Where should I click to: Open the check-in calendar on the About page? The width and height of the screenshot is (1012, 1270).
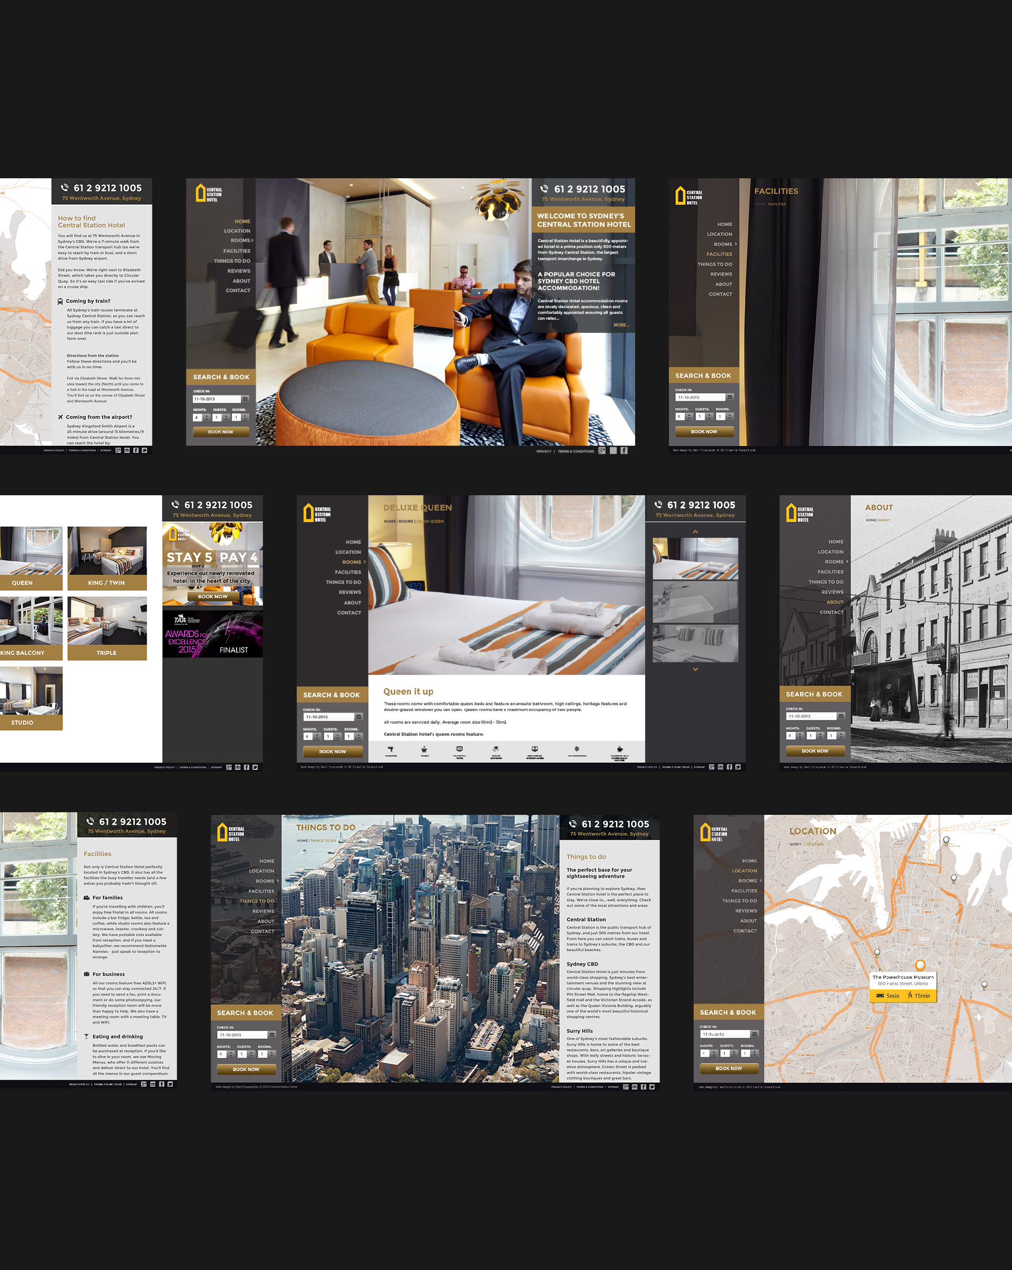pos(841,716)
